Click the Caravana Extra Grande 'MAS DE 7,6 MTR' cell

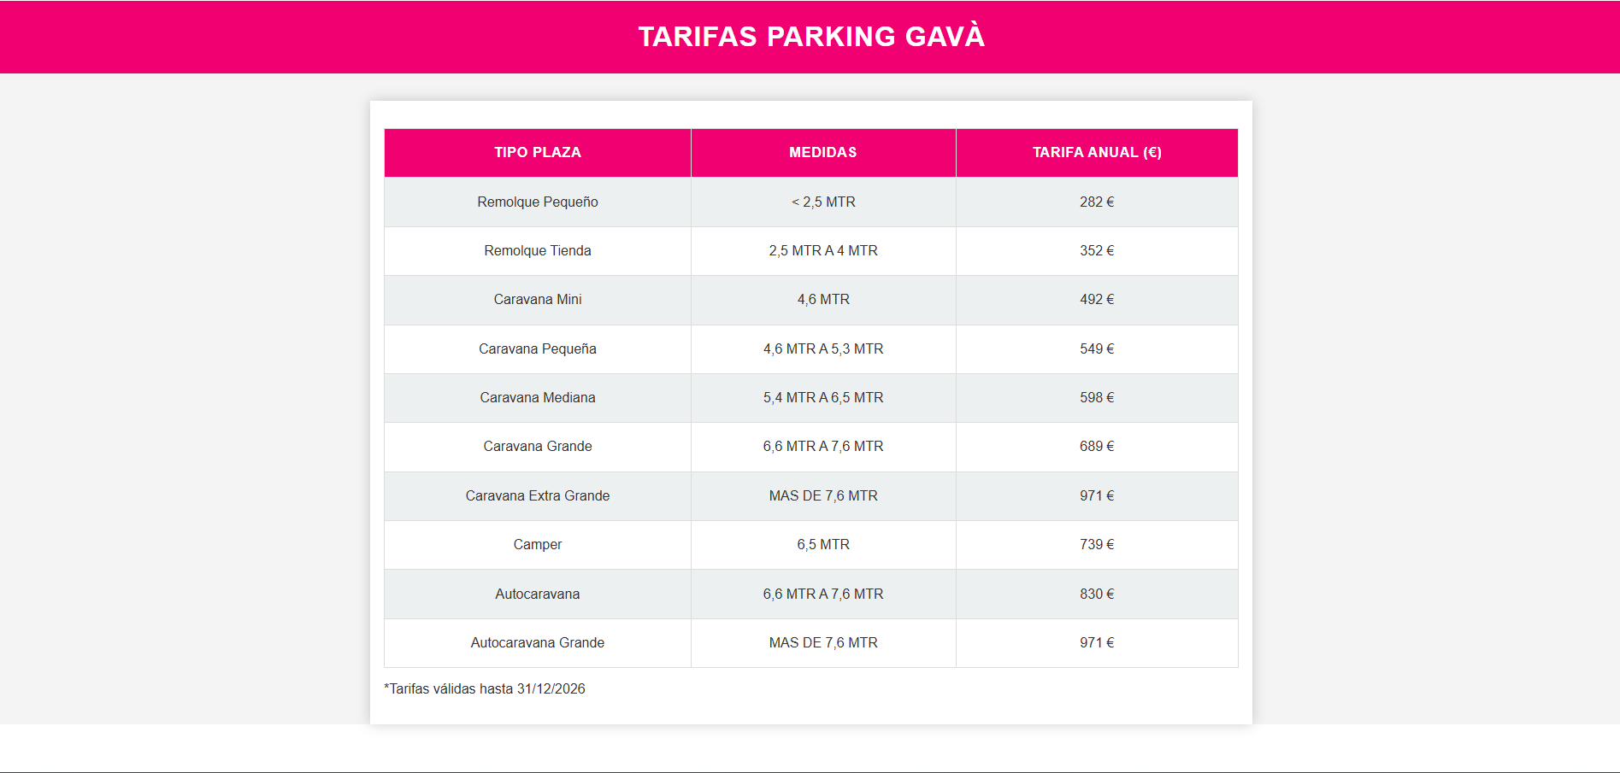click(x=823, y=496)
